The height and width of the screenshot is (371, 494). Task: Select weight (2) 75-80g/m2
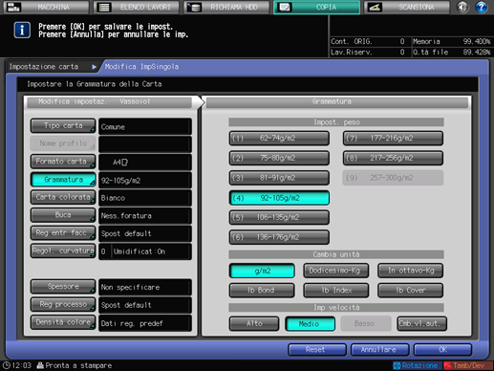pyautogui.click(x=279, y=158)
